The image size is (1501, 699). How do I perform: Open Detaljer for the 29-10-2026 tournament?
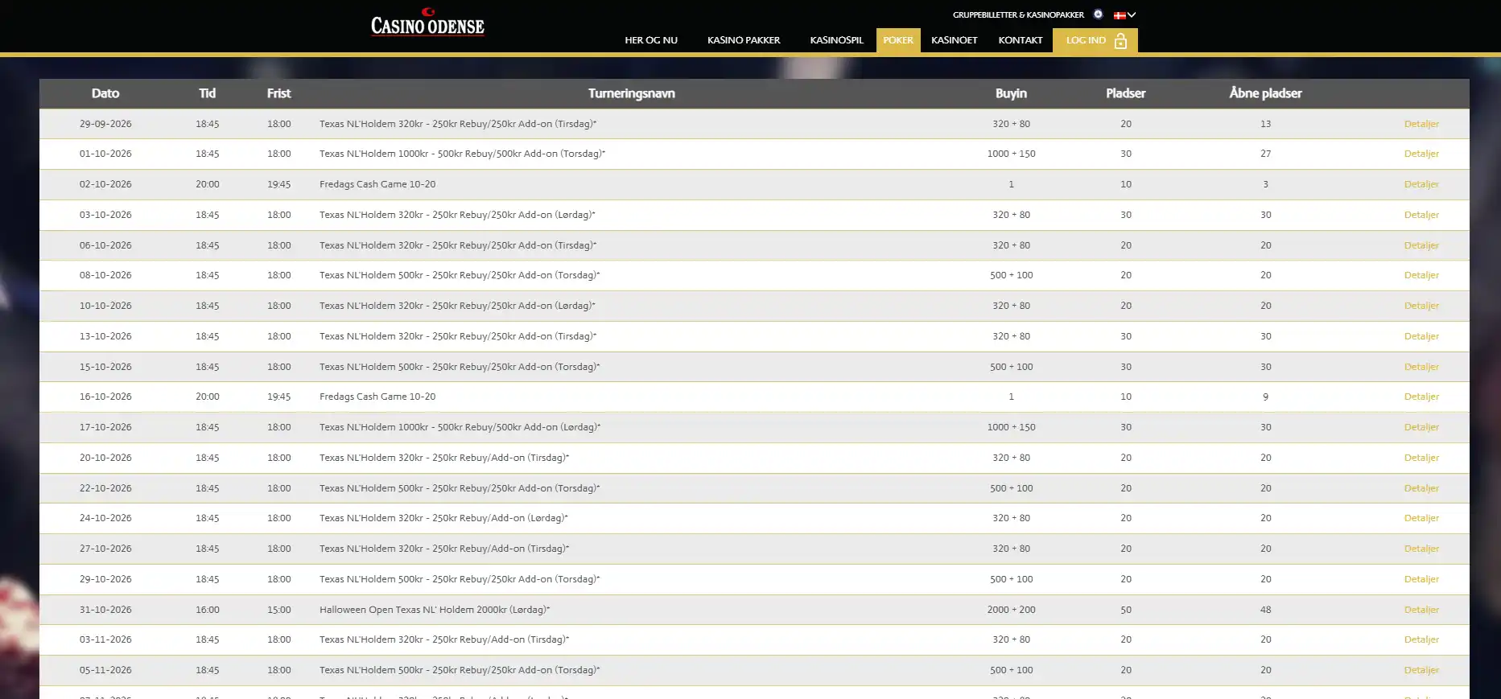(1422, 579)
